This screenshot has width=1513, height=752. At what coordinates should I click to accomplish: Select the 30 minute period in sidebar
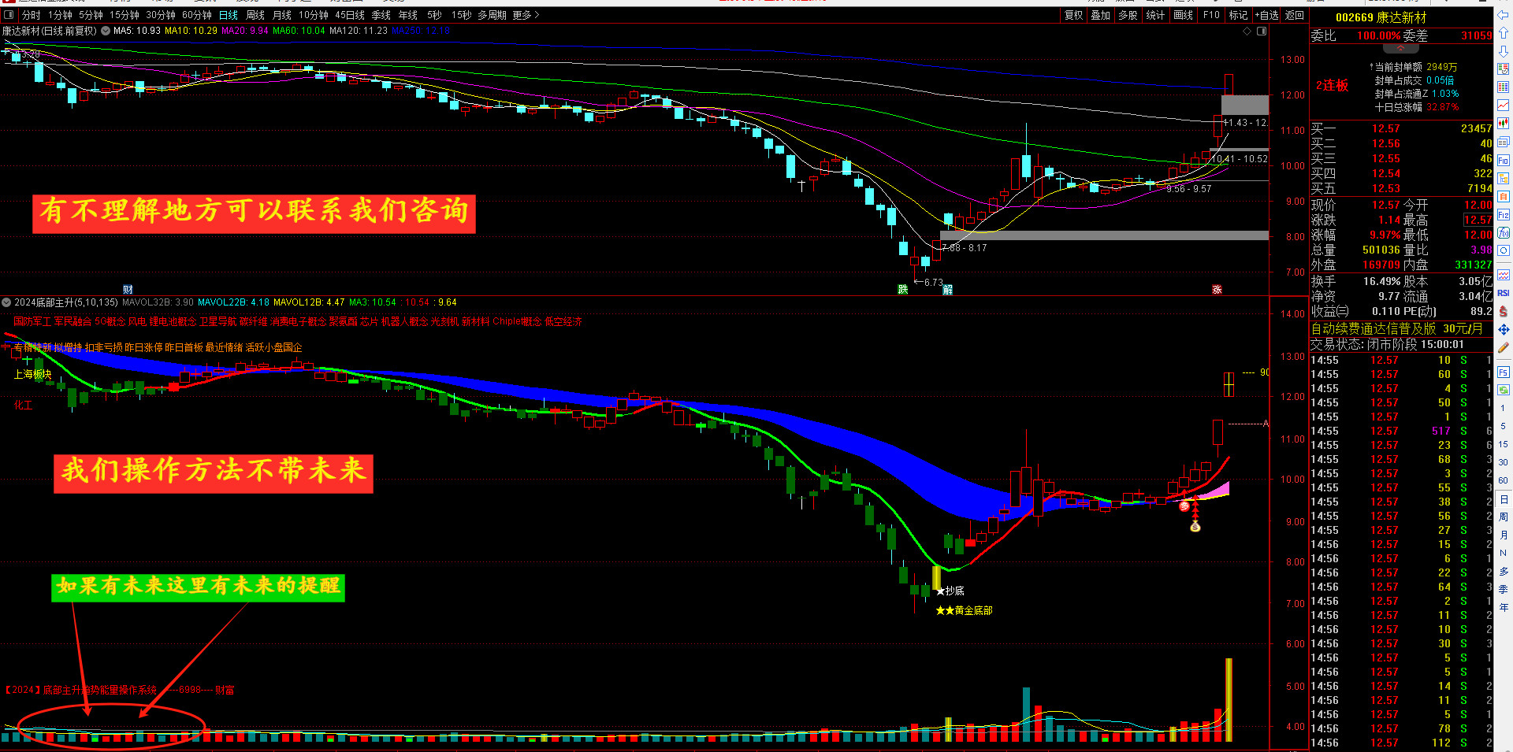click(x=1503, y=462)
